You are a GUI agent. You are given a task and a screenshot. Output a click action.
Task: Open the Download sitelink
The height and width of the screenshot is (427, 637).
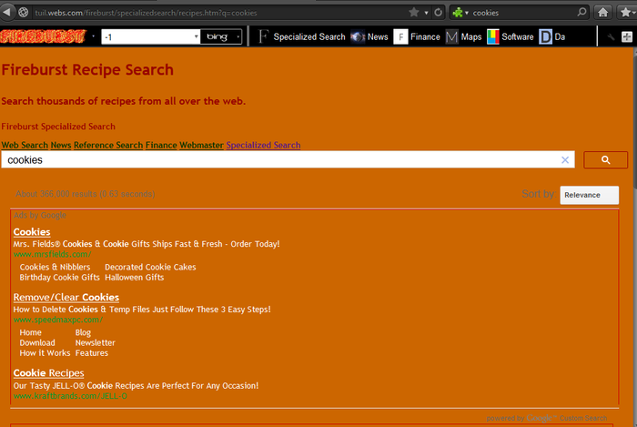37,343
